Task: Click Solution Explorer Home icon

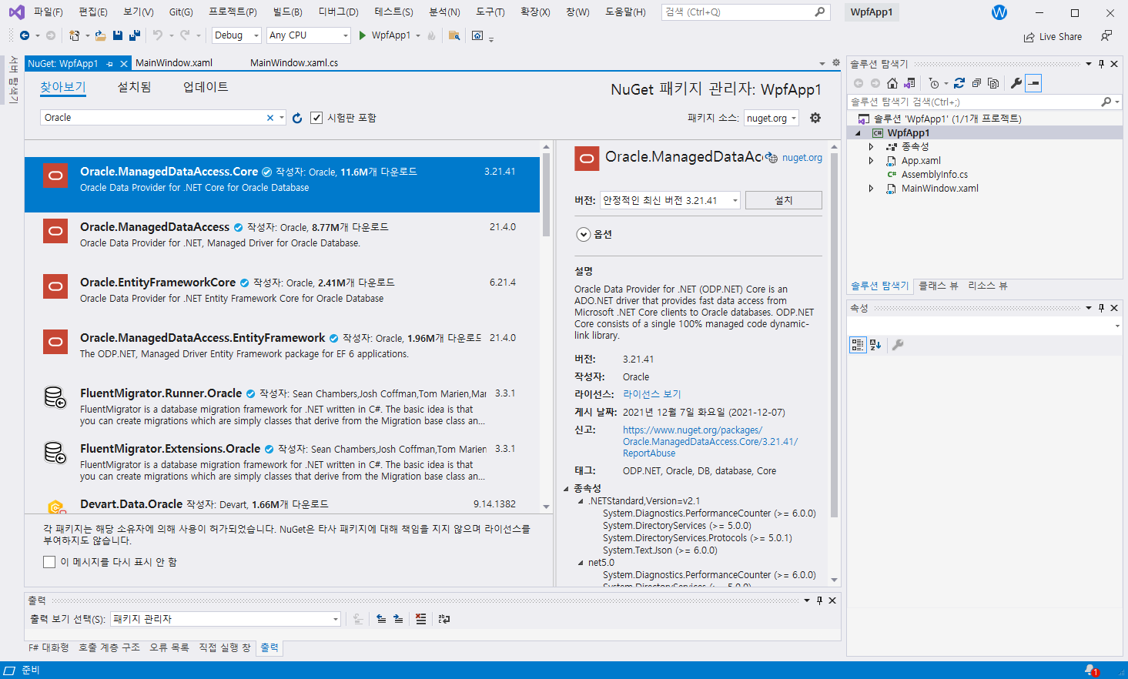Action: tap(892, 83)
